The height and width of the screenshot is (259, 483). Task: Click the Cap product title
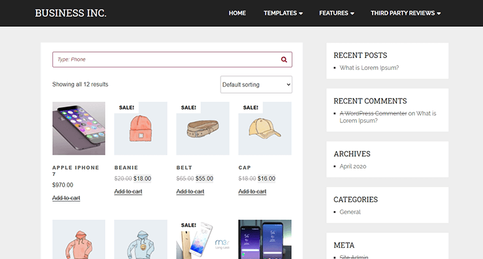pyautogui.click(x=244, y=168)
